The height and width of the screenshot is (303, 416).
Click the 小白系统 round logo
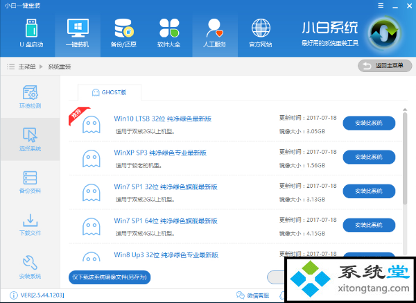pos(385,34)
